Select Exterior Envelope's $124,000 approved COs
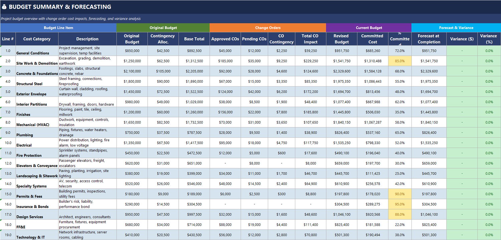Screen dimensions: 501x240 coord(225,92)
